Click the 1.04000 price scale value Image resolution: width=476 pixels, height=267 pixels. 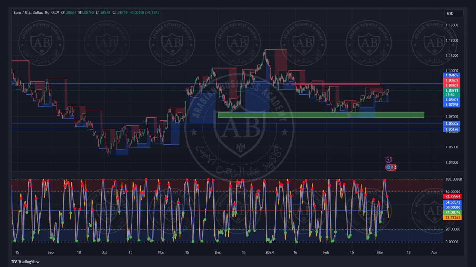(x=452, y=162)
